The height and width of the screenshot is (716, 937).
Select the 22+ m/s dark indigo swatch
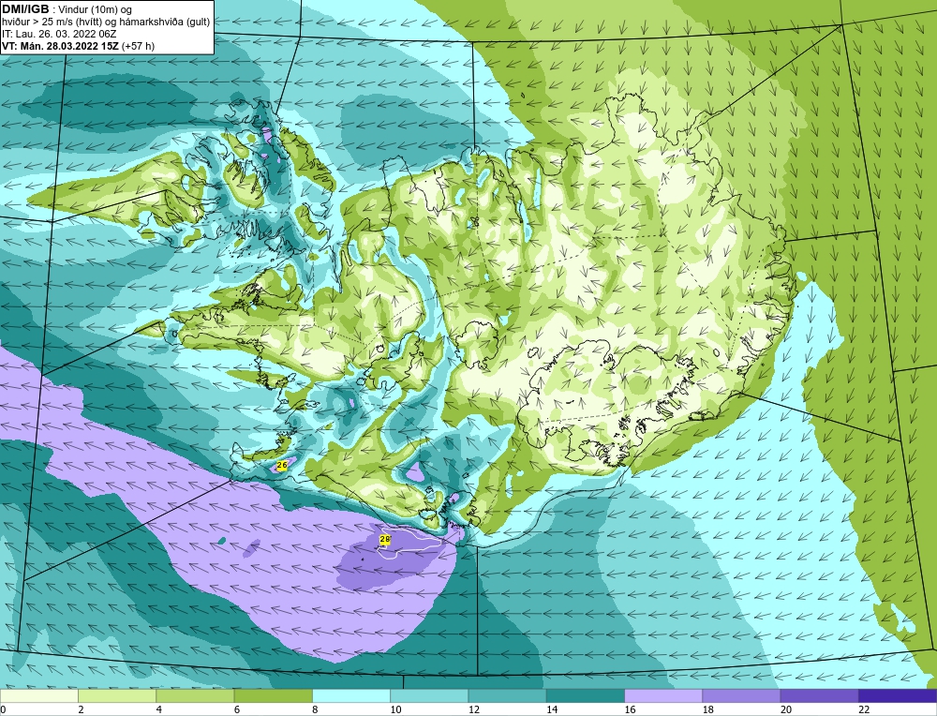coord(898,695)
